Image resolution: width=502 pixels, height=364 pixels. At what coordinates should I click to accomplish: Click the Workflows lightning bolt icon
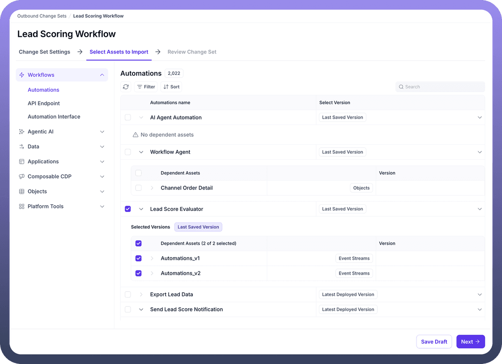(21, 75)
